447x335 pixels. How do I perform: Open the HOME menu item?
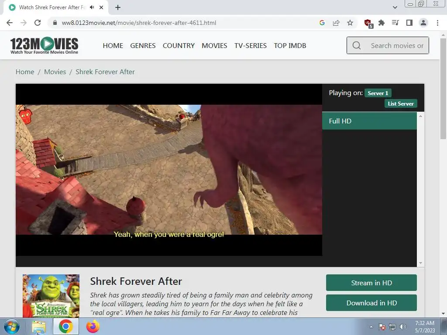click(x=113, y=45)
